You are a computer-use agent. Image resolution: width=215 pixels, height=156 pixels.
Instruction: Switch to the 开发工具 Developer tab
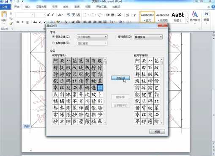point(101,7)
